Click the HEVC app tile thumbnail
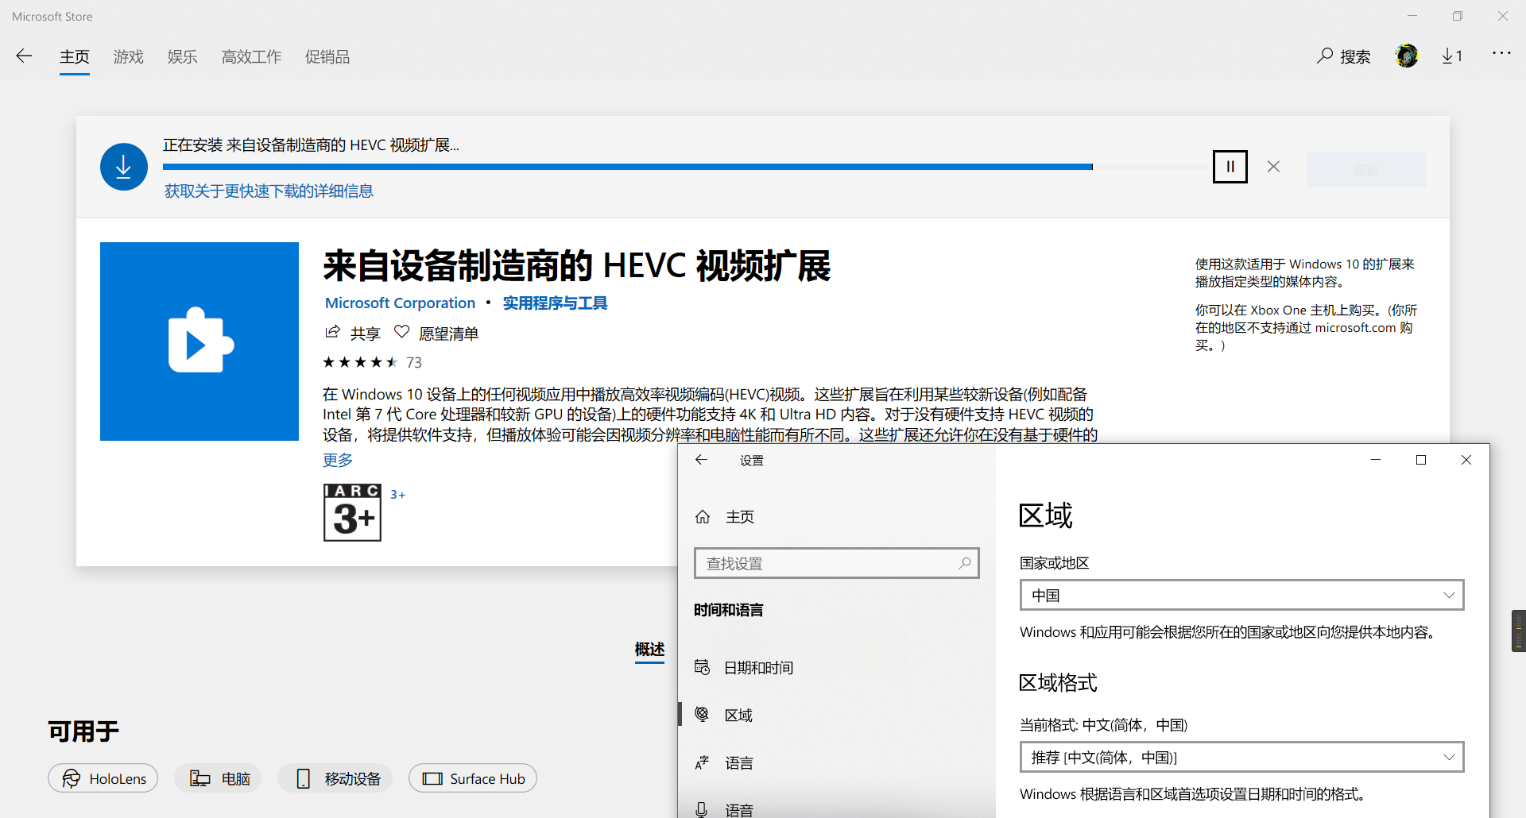 (199, 341)
